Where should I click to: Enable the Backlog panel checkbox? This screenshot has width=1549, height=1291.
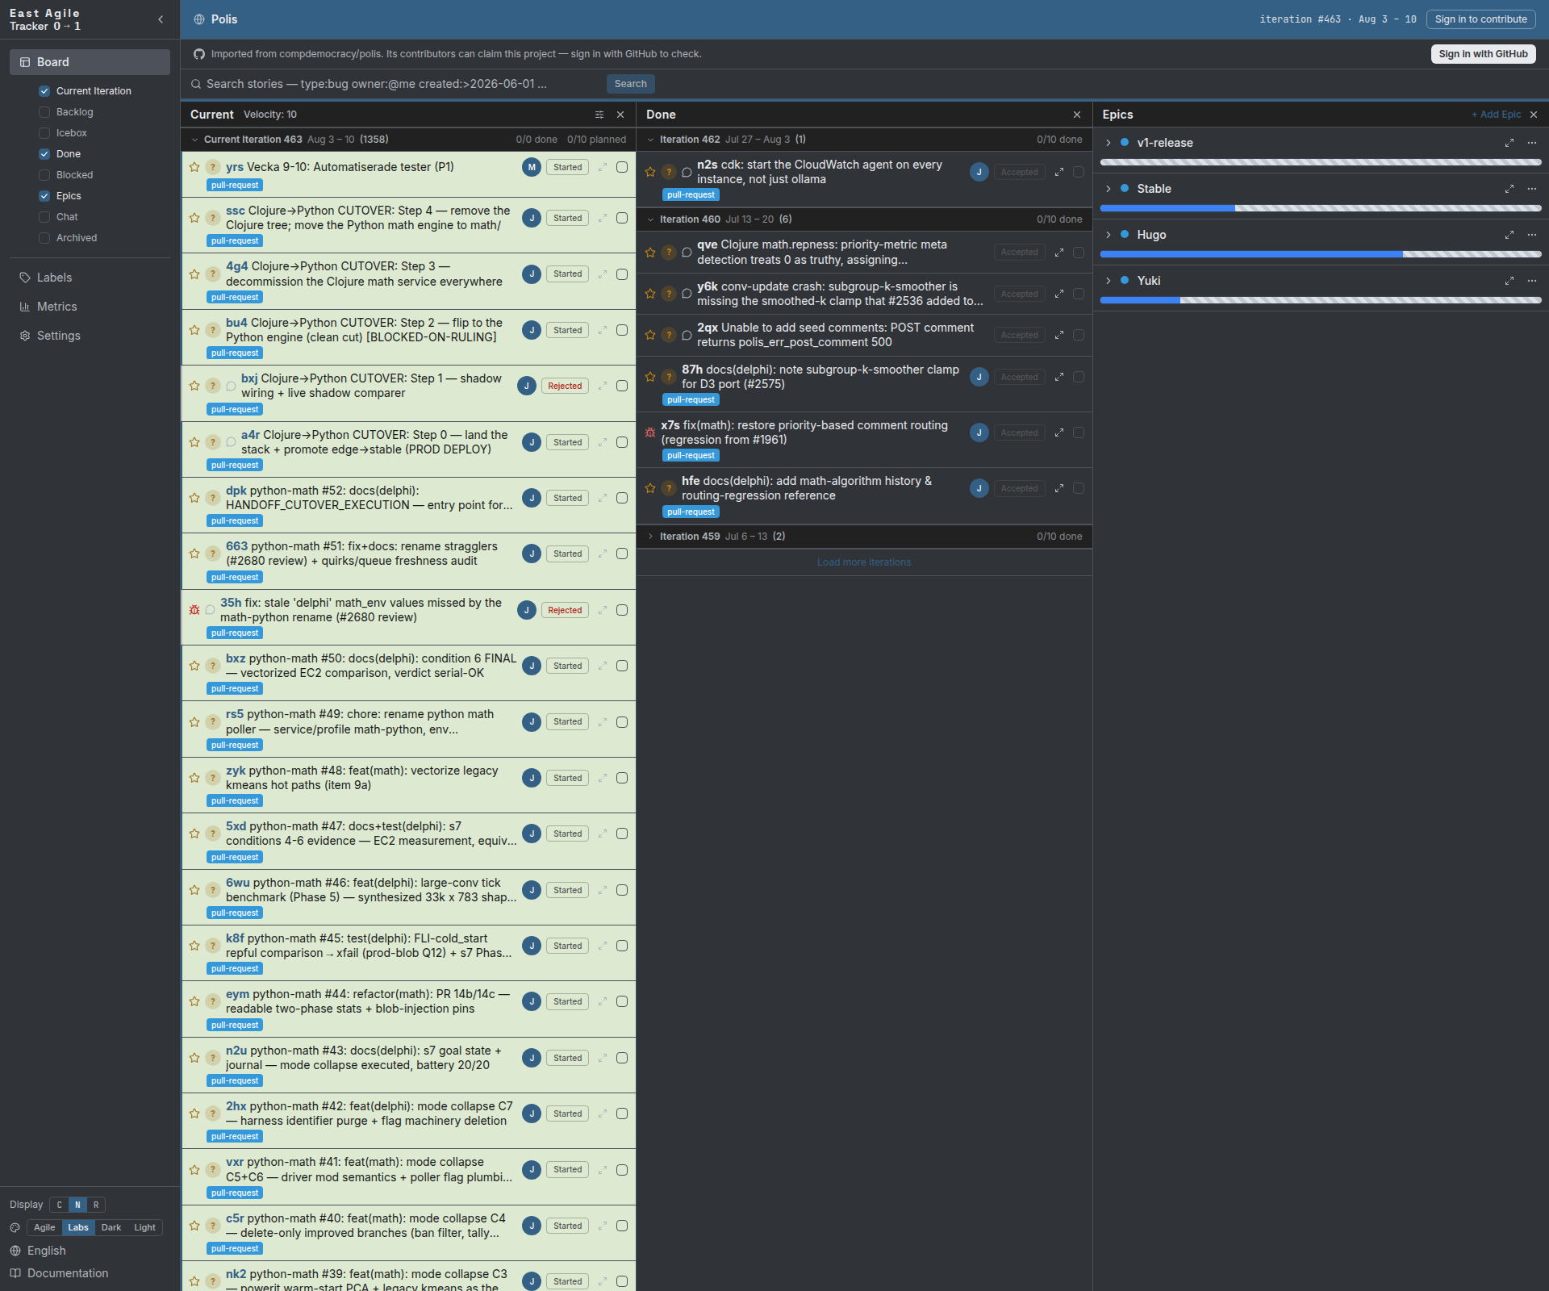44,112
